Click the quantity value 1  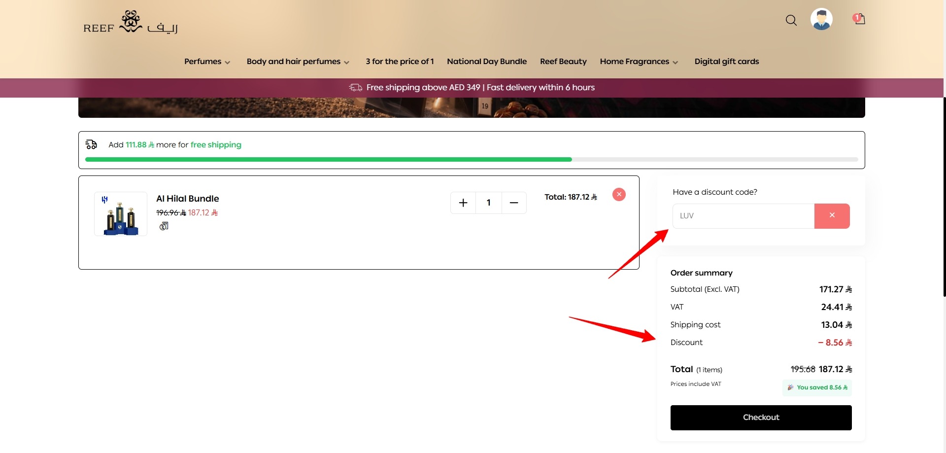pyautogui.click(x=489, y=203)
